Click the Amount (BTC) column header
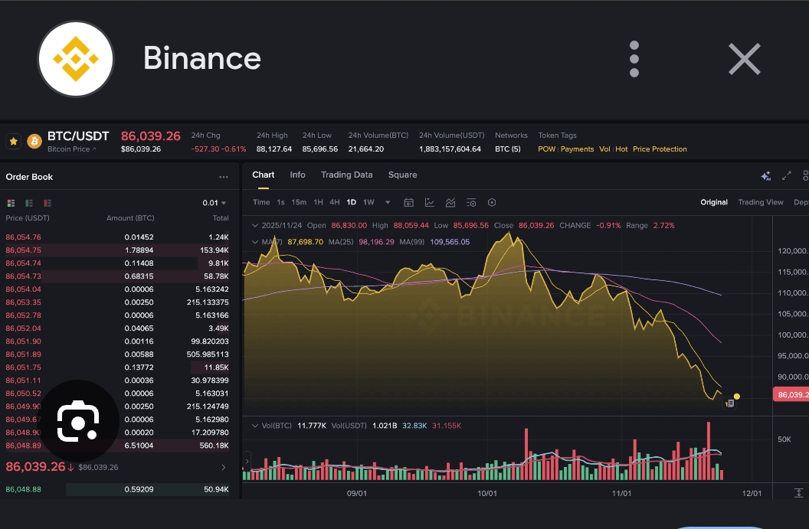This screenshot has width=809, height=529. pos(130,218)
